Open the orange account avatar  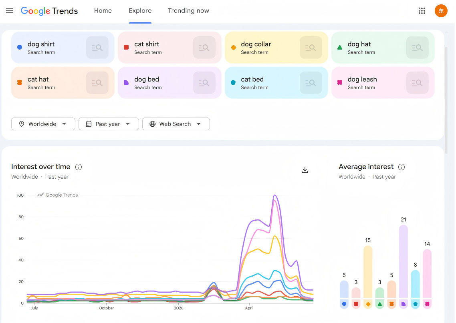(441, 11)
